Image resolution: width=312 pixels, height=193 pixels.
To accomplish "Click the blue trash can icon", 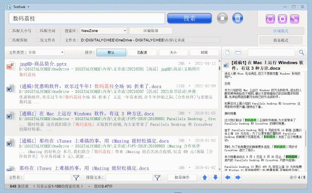I will tap(237, 18).
